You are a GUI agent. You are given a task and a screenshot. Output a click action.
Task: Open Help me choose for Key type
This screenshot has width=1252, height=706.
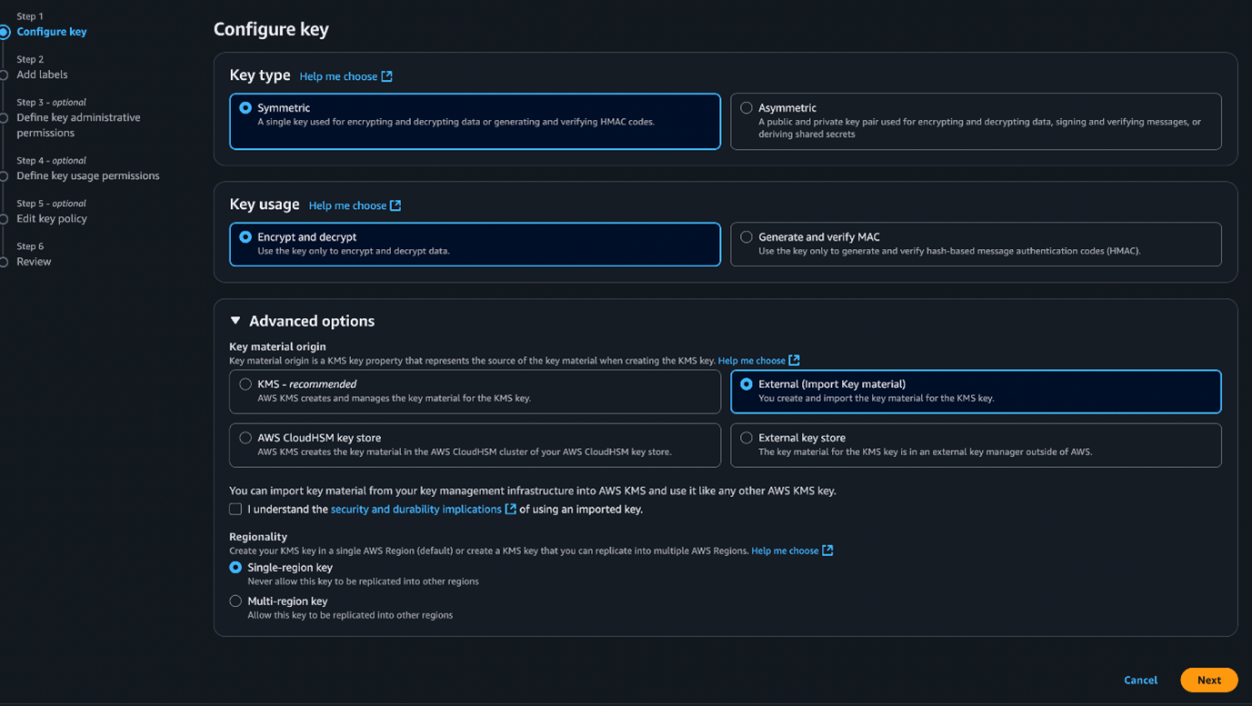click(338, 76)
